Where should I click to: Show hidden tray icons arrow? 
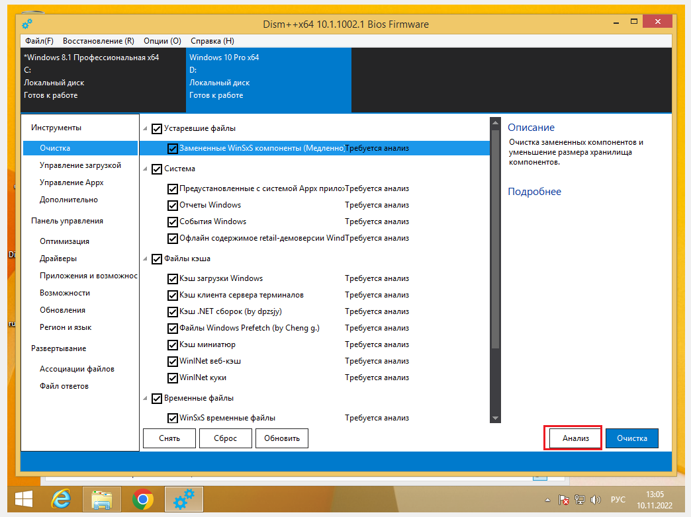coord(547,500)
